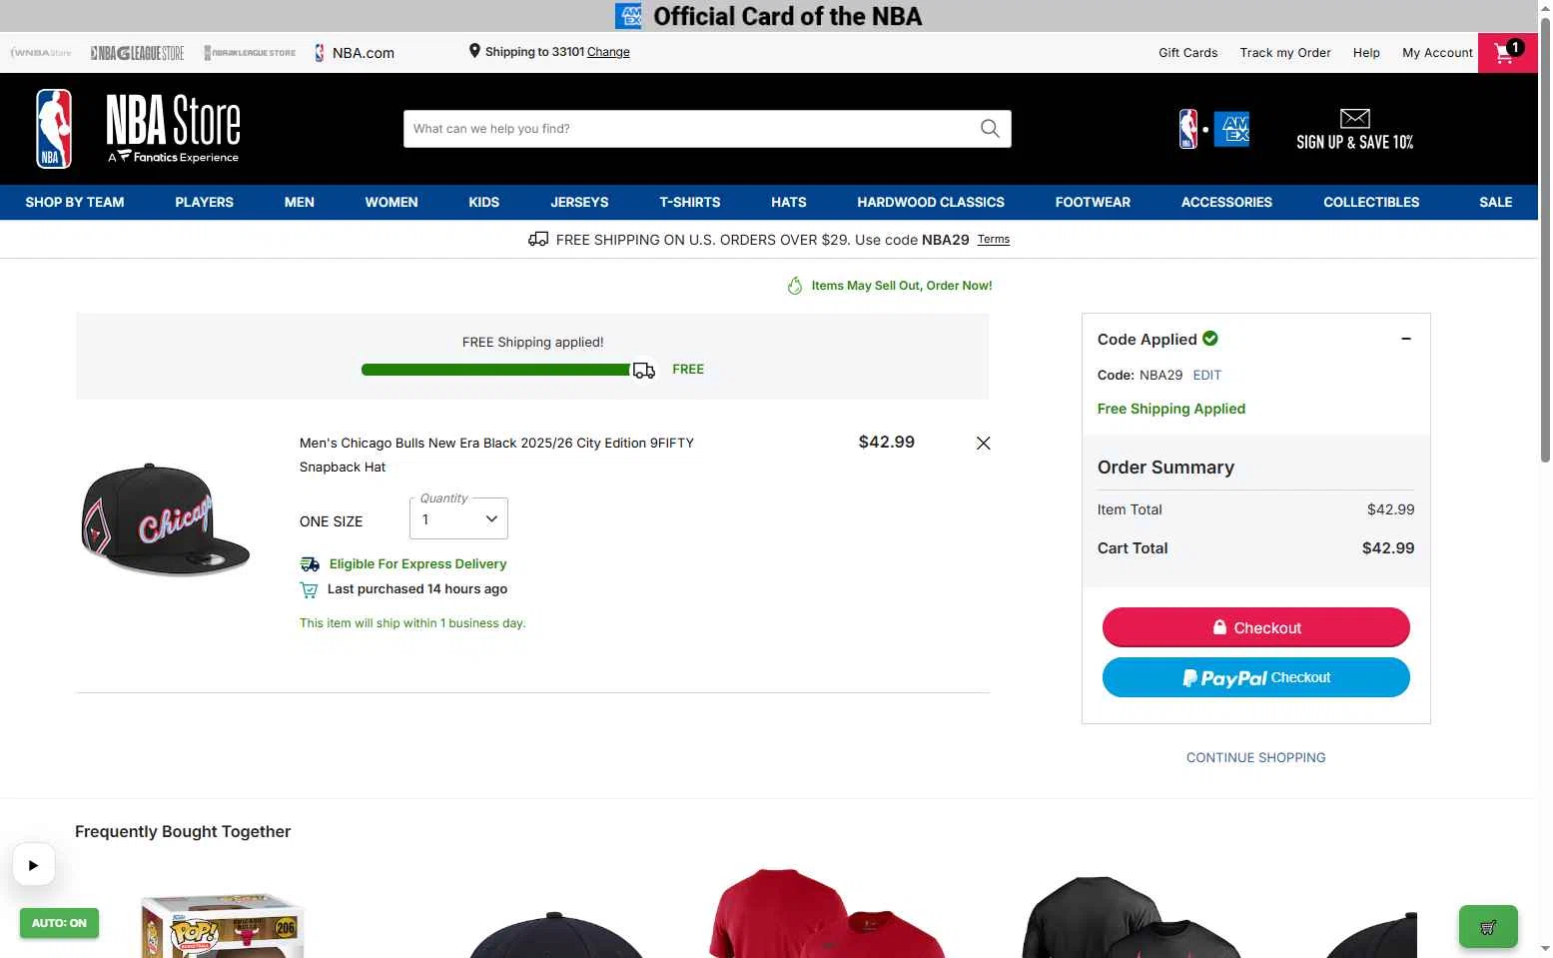Open the WNBA Store logo link

click(x=41, y=53)
